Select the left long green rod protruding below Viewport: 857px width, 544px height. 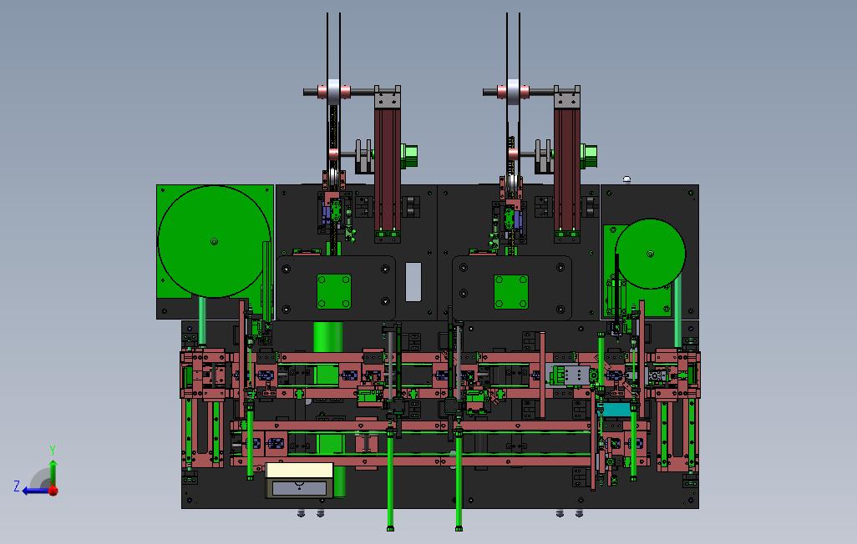pos(390,481)
